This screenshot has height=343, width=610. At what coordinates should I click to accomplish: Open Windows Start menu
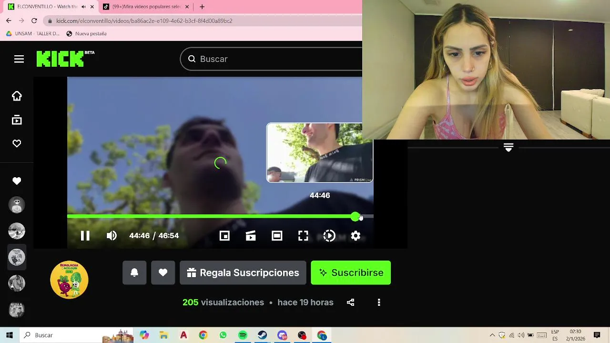coord(10,335)
